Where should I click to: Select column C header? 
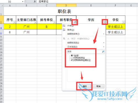coord(47,6)
